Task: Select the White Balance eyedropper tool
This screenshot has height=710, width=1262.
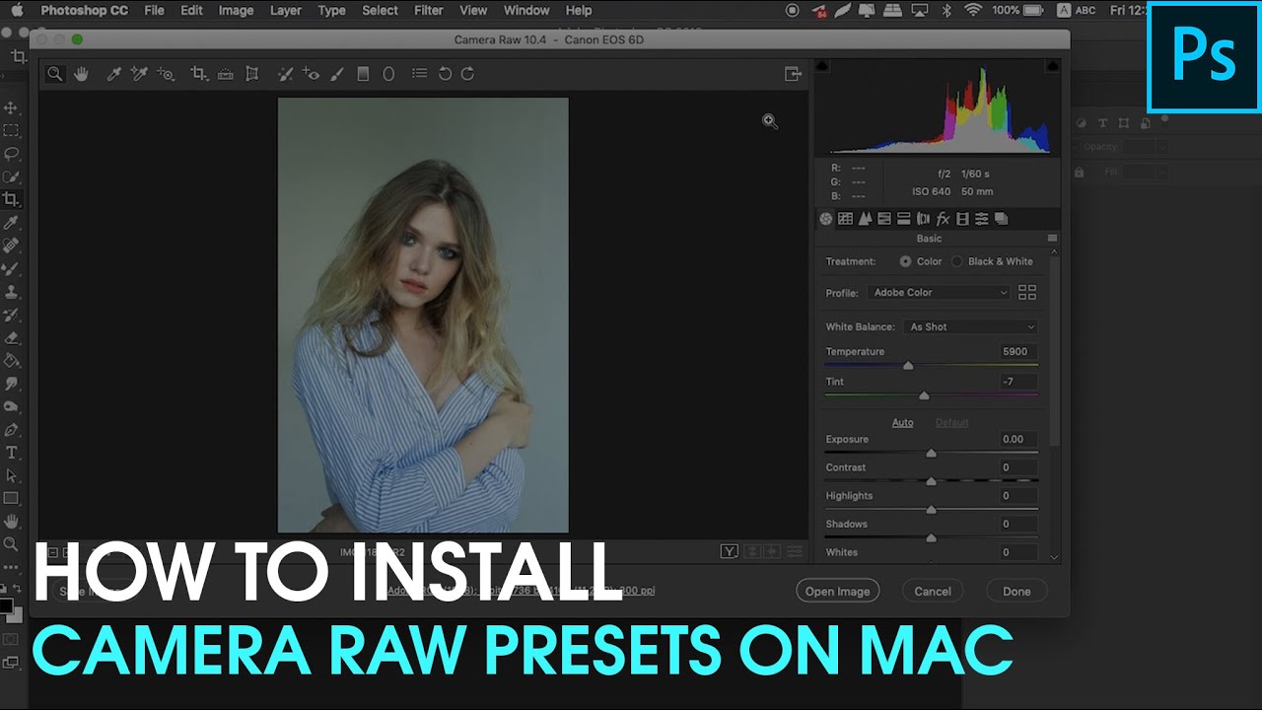Action: (x=113, y=74)
